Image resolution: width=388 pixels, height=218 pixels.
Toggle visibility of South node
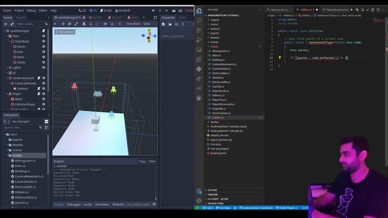pyautogui.click(x=44, y=62)
